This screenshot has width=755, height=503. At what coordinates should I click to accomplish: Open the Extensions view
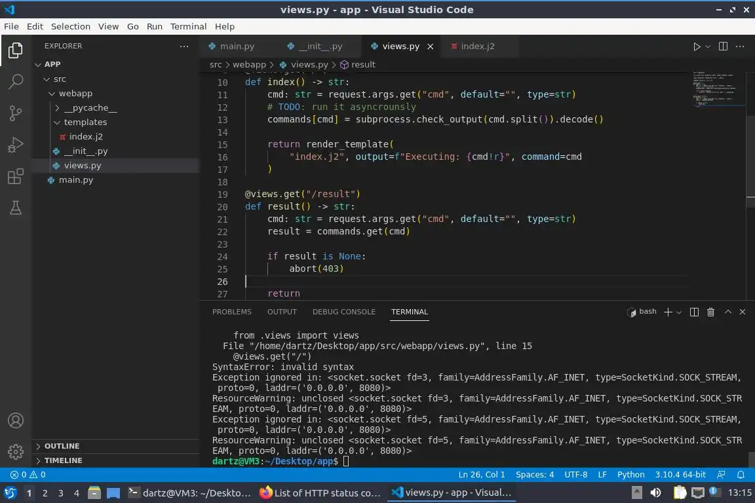(16, 177)
